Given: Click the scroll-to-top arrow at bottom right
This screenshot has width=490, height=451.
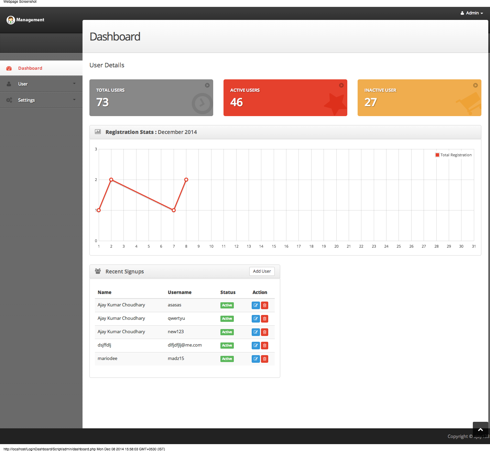Looking at the screenshot, I should [480, 429].
